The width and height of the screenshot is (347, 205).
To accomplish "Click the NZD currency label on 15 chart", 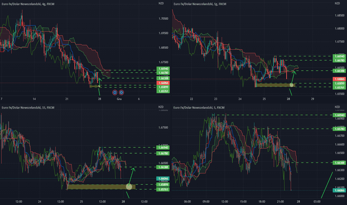I will (161, 107).
